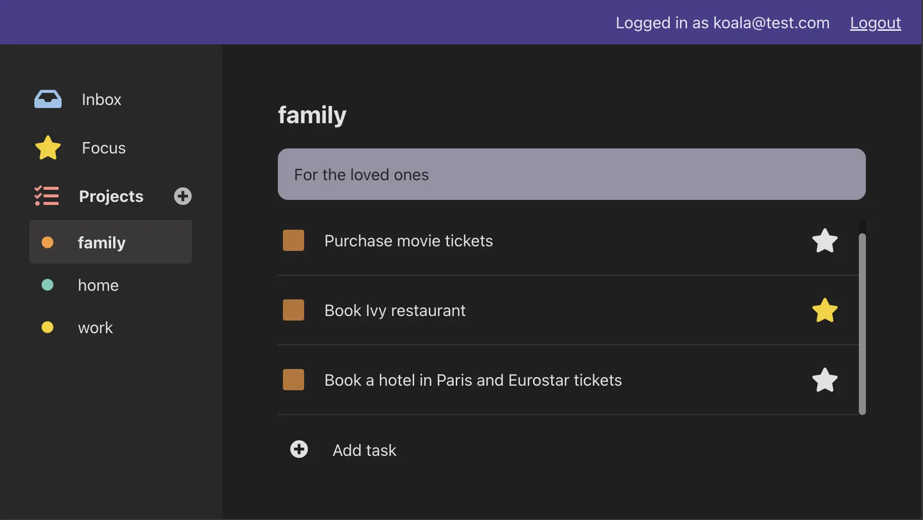Star the Paris hotel and Eurostar task
The width and height of the screenshot is (923, 520).
click(824, 380)
